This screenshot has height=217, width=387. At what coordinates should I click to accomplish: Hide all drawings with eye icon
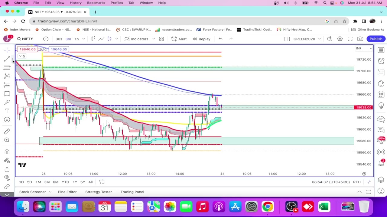pos(7,178)
